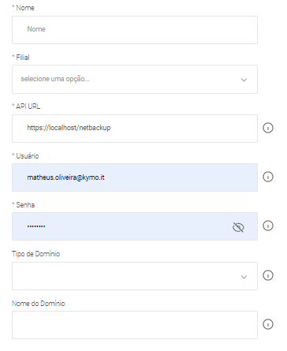This screenshot has height=351, width=287.
Task: Click the 'Senha' field label
Action: (24, 205)
